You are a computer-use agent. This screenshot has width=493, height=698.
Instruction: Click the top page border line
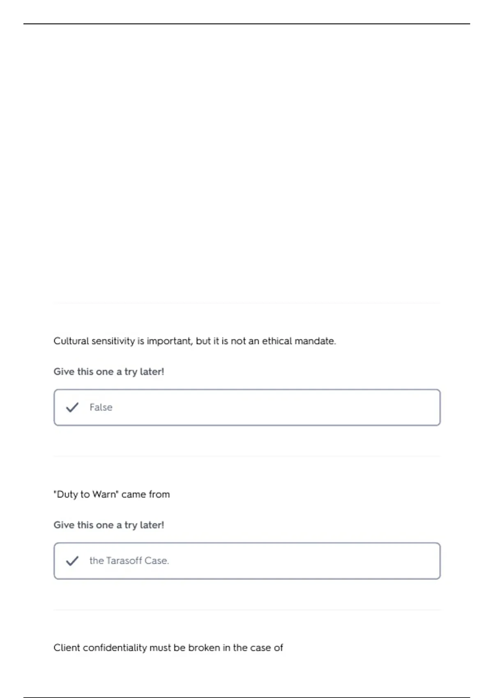point(246,24)
